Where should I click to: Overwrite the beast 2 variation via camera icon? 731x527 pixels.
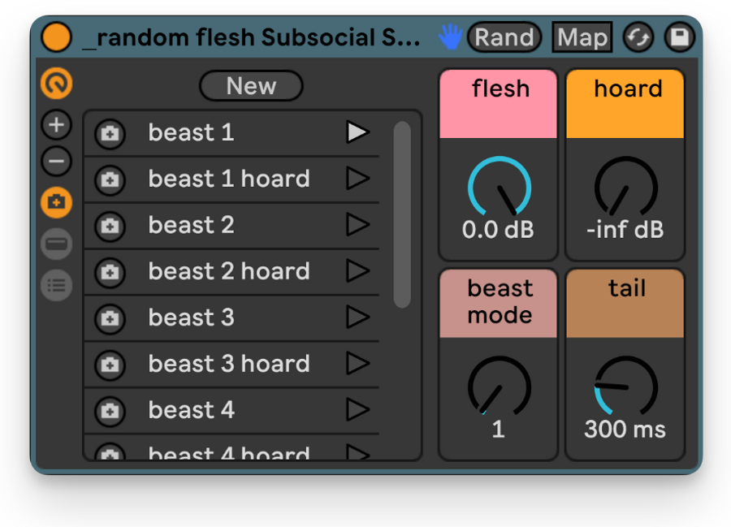point(110,226)
